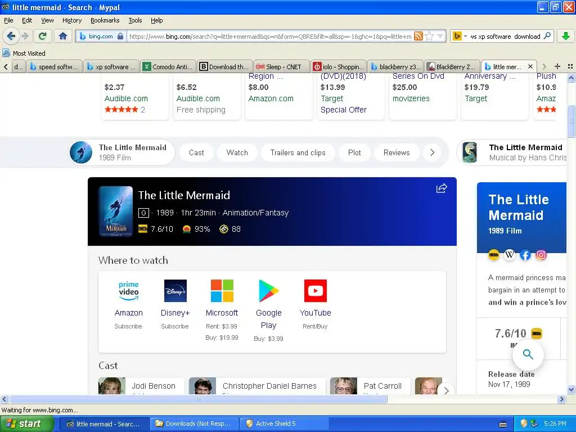Select the Trailers and clips pill
The image size is (576, 432).
pyautogui.click(x=298, y=152)
